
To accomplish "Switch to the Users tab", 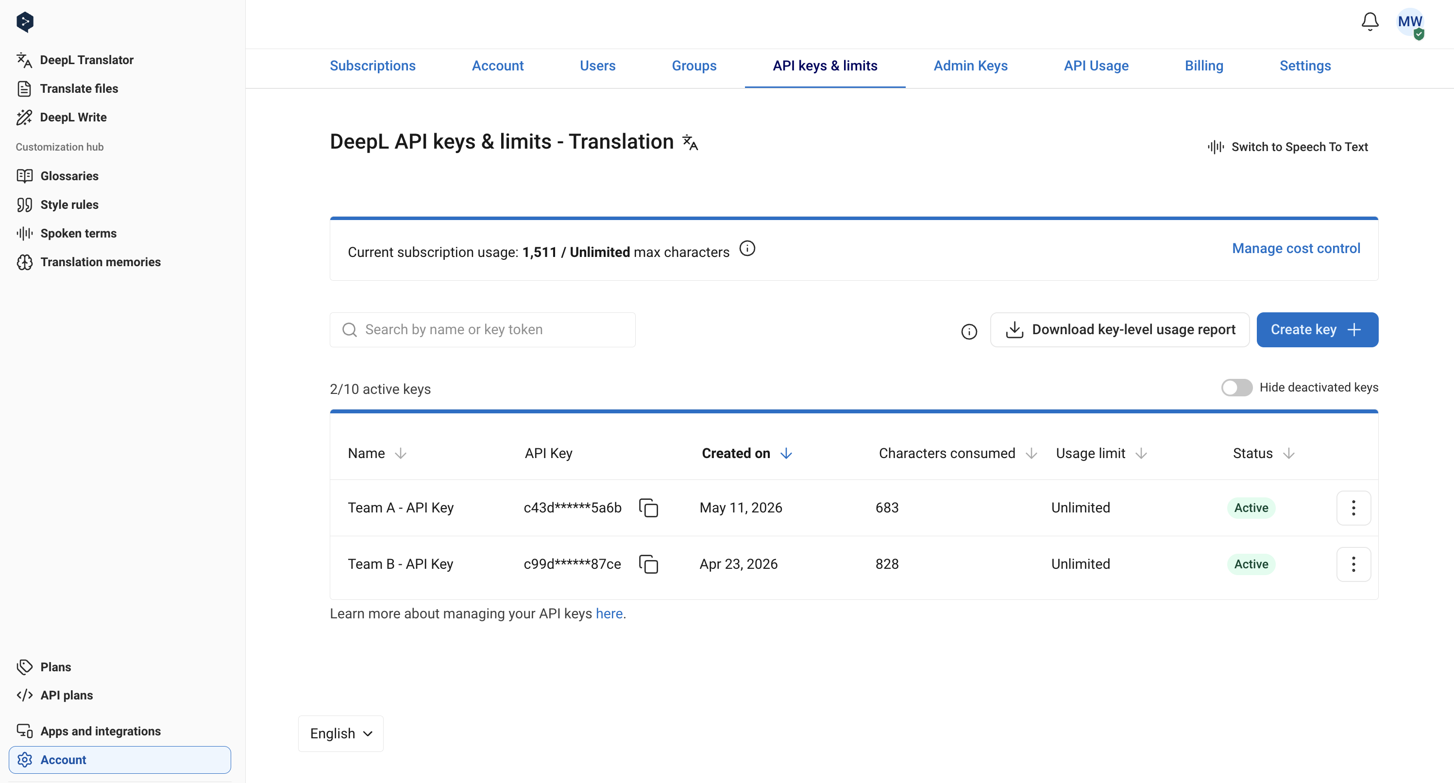I will (598, 66).
